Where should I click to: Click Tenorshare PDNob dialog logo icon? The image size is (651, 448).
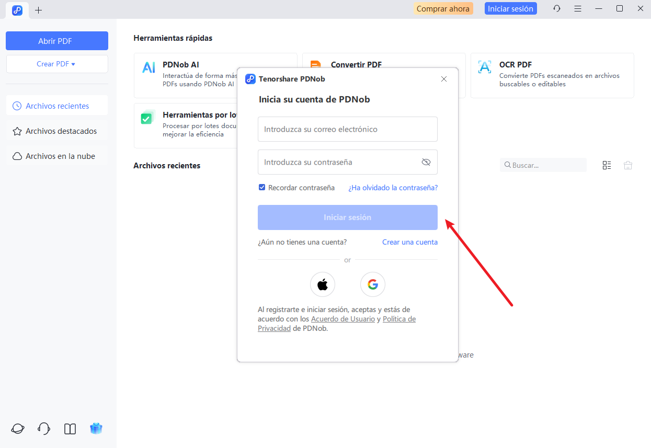click(250, 79)
